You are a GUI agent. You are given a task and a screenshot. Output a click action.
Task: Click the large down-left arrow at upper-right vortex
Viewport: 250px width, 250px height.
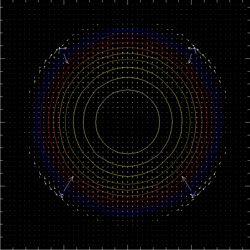point(190,58)
